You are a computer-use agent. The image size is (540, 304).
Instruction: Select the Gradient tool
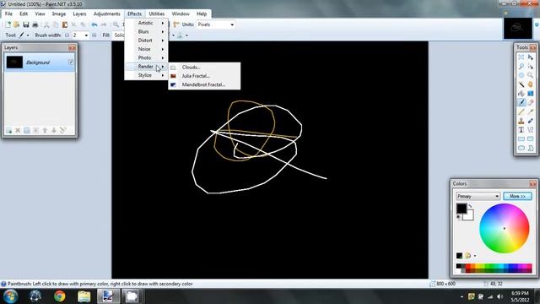(531, 94)
